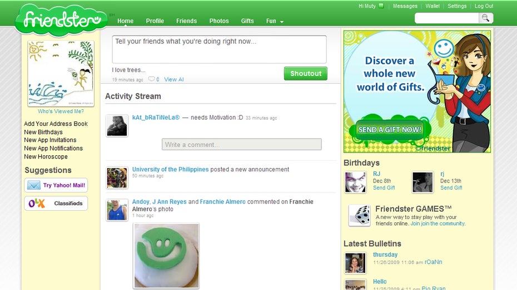Open kAt_bRaTiNeLa's profile picture
517x290 pixels.
point(117,126)
